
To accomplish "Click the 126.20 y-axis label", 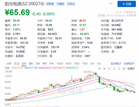I will 8,71.
